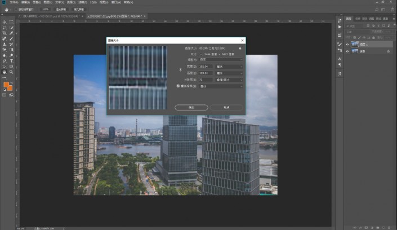Select the Brush tool

click(11, 39)
